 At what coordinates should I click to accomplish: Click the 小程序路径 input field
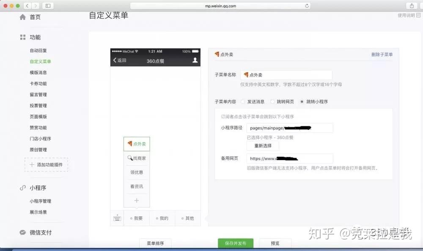290,128
